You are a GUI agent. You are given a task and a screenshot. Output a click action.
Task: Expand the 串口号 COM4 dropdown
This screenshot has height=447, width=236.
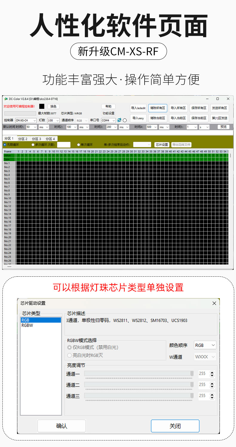tap(108, 120)
